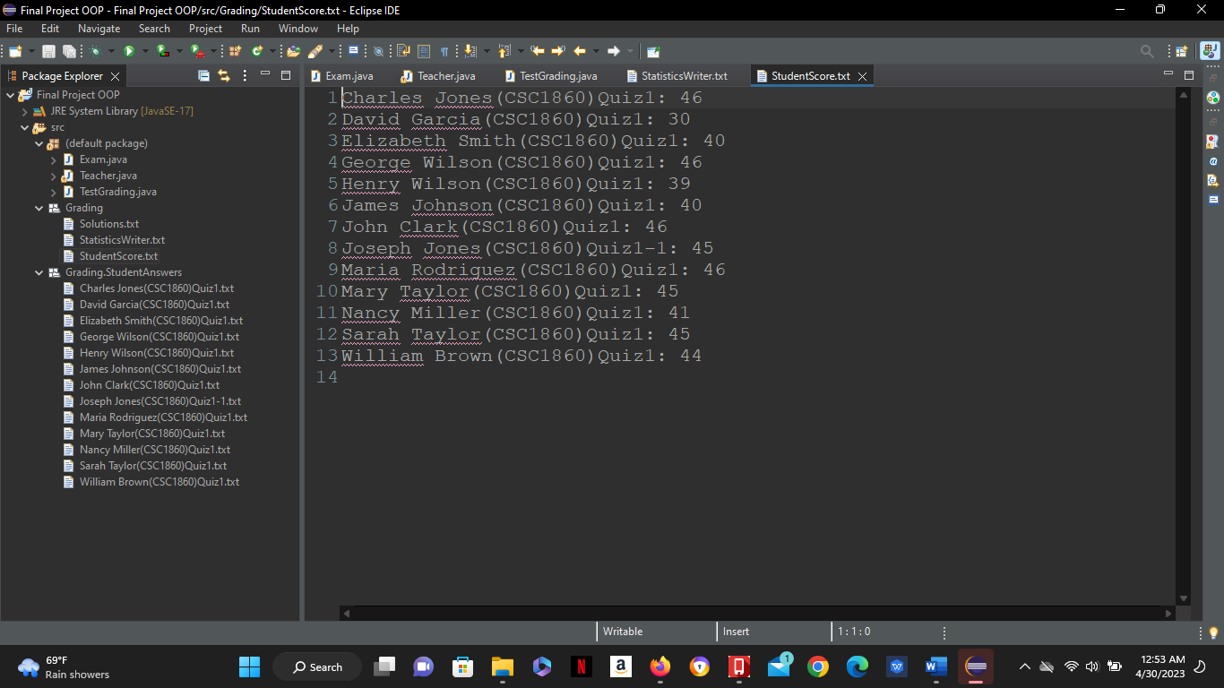Expand the JRE System Library node

click(25, 111)
